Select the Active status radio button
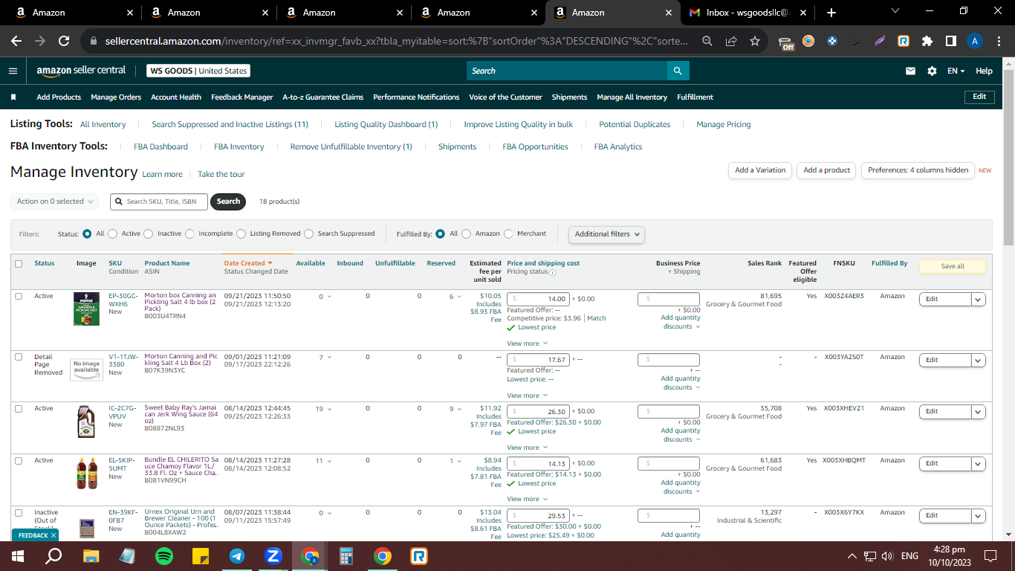The height and width of the screenshot is (571, 1015). 113,233
